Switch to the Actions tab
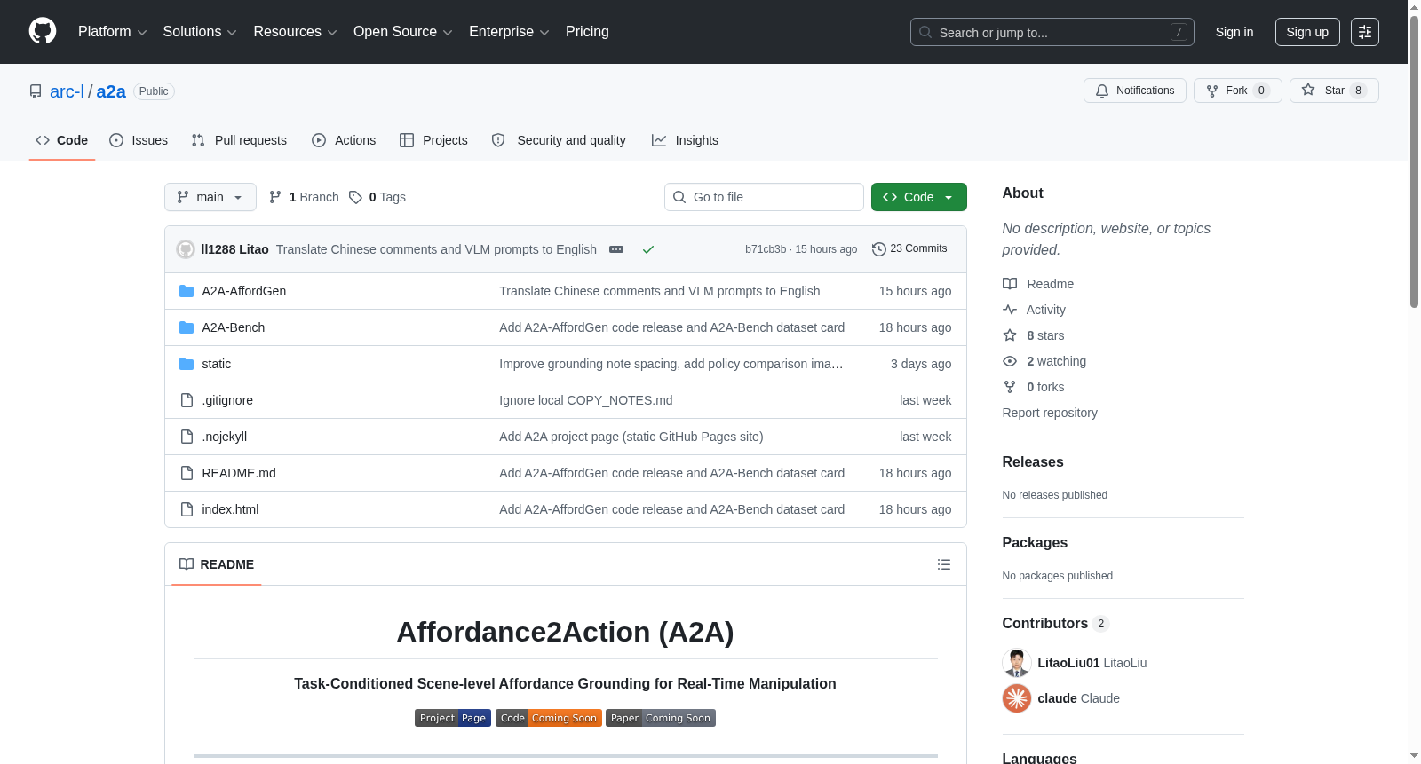 [x=344, y=140]
